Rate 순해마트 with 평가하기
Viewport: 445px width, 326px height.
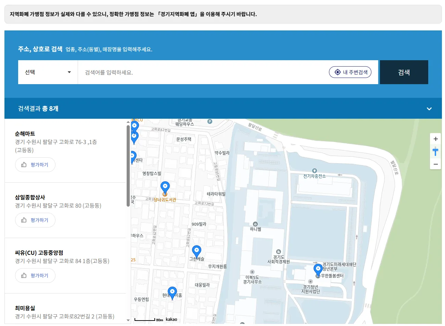coord(35,165)
